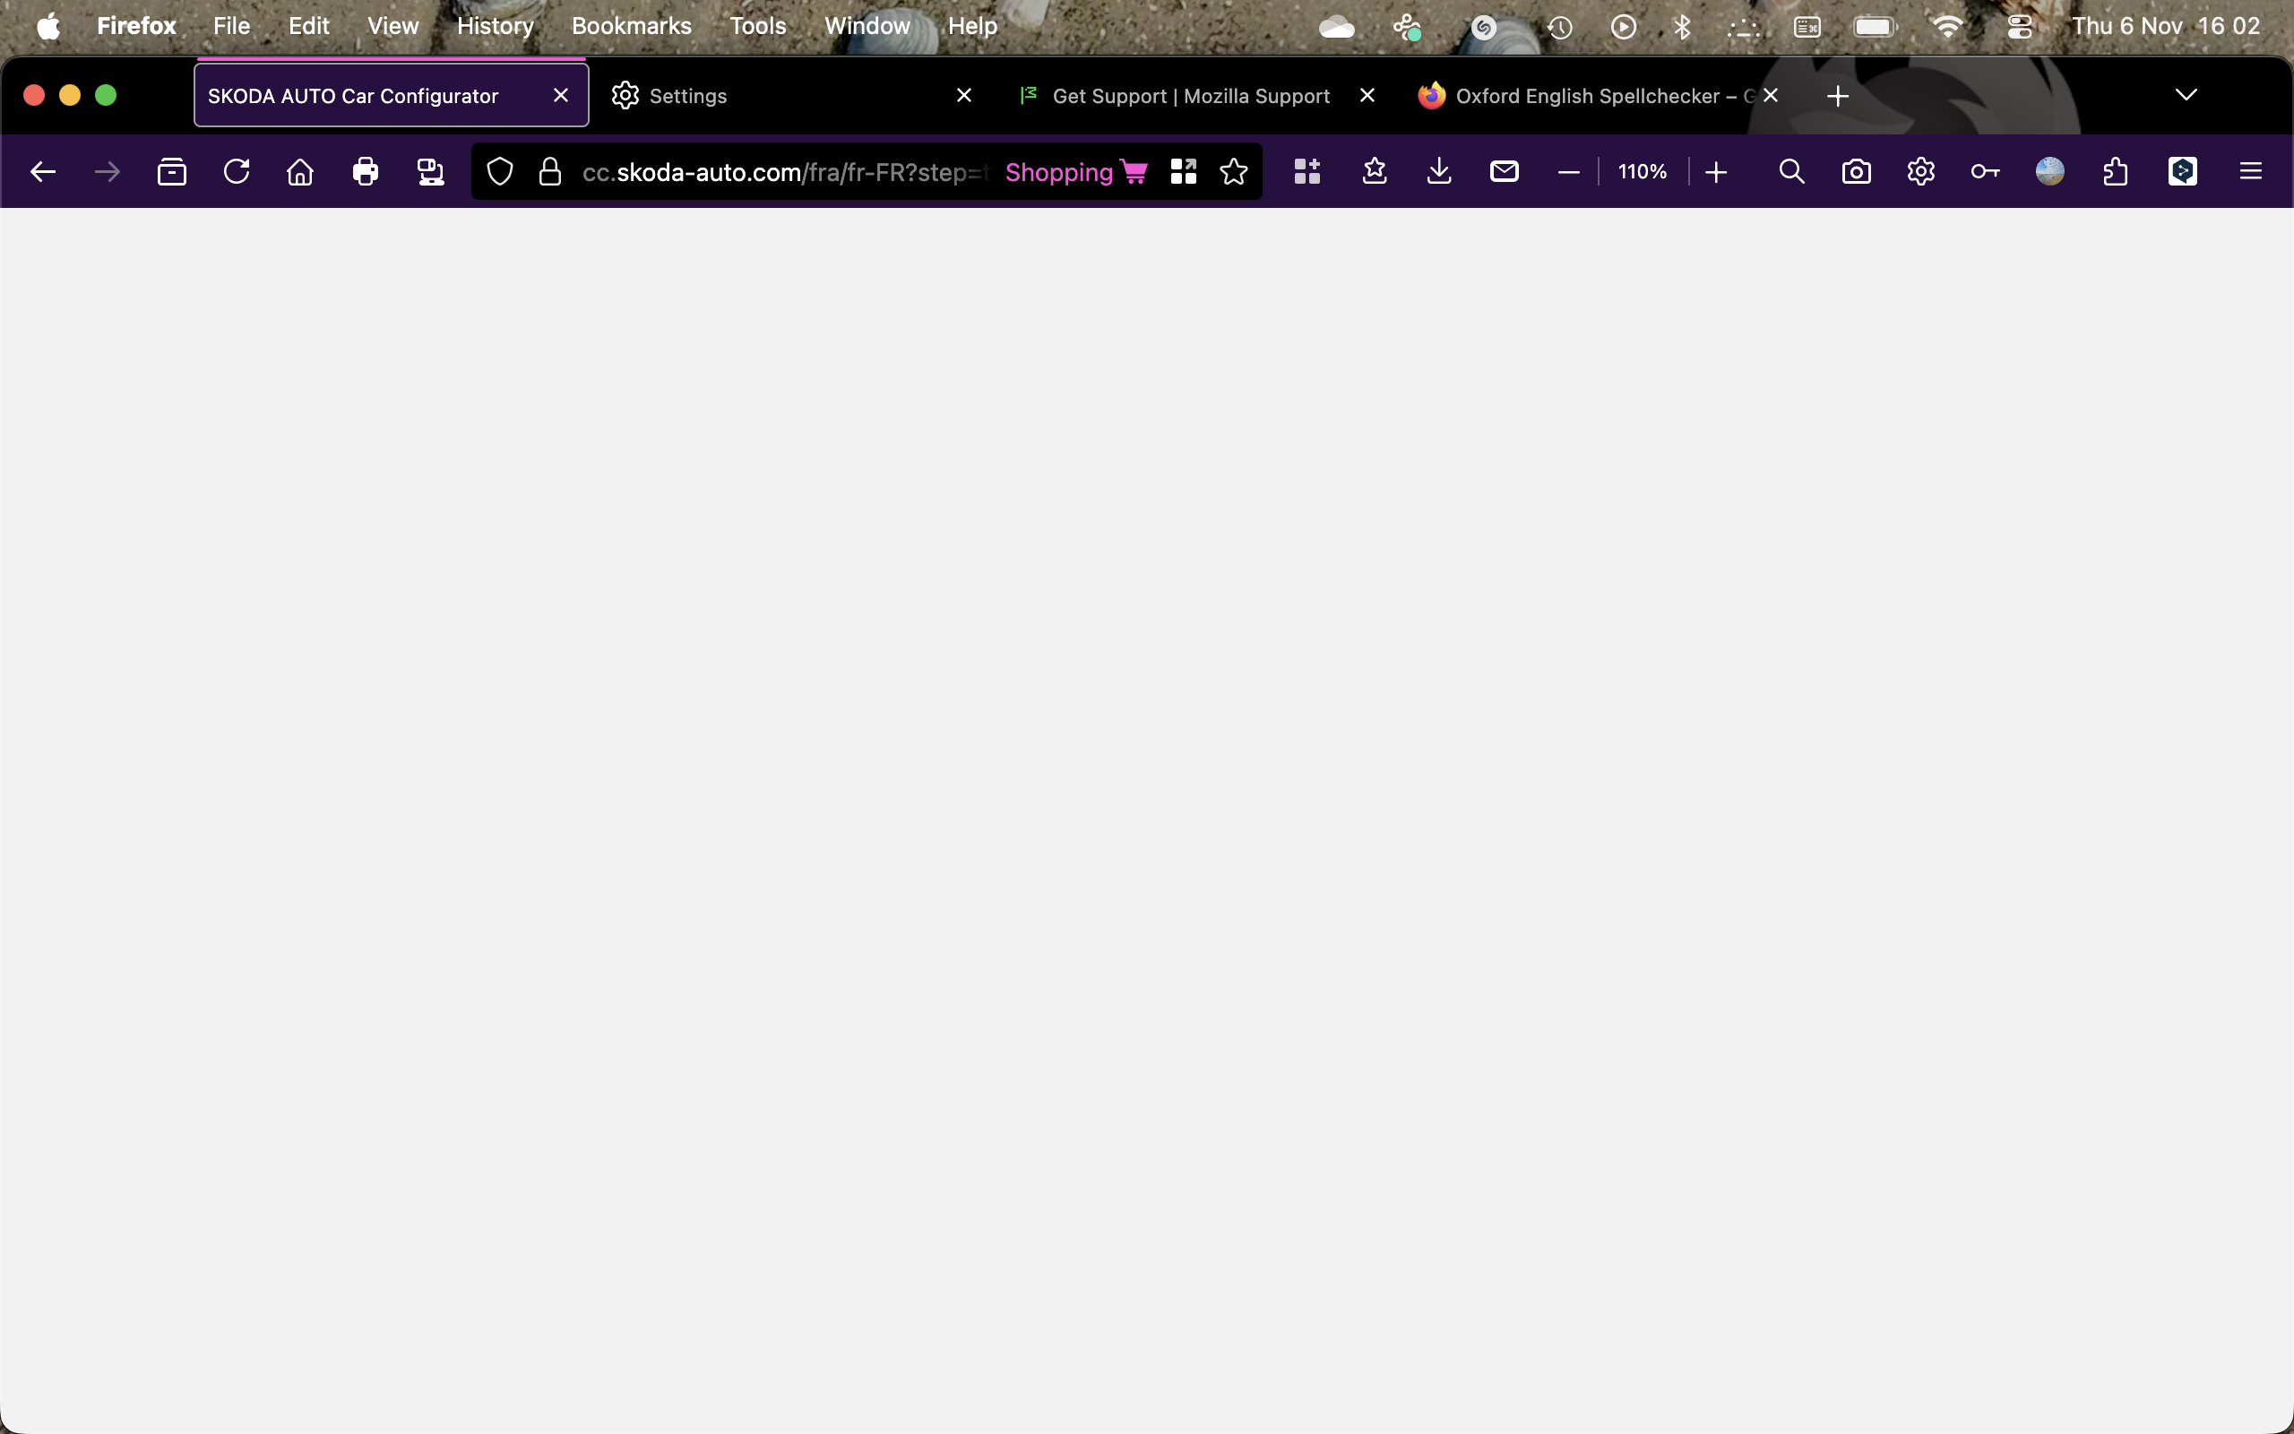
Task: Open the History menu
Action: click(495, 27)
